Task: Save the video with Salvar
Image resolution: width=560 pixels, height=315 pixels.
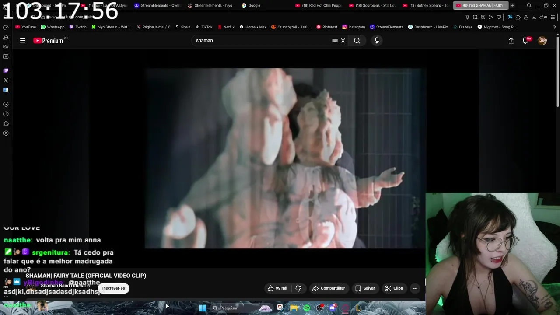Action: 365,288
